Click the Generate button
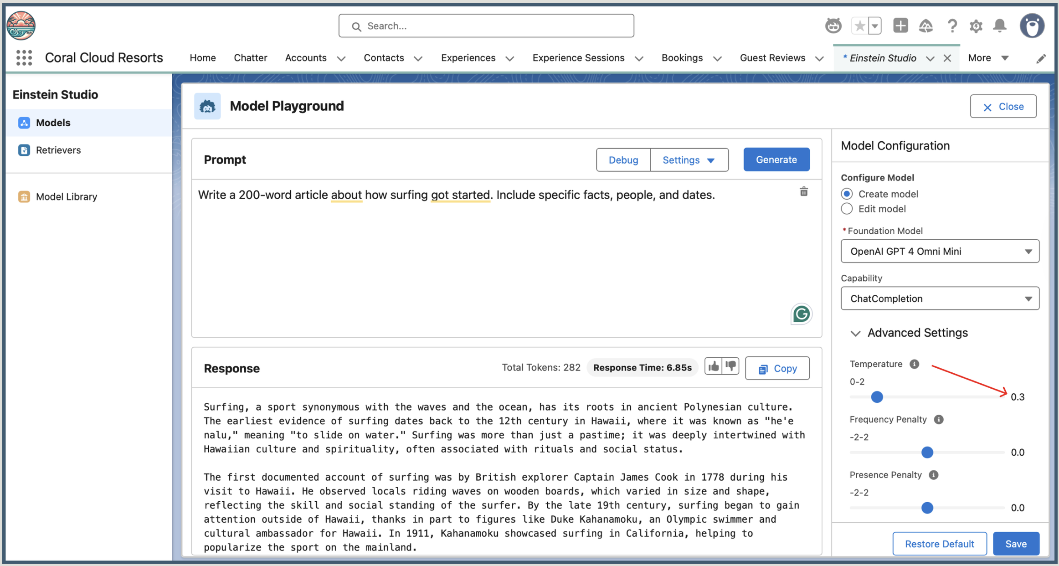 point(776,160)
